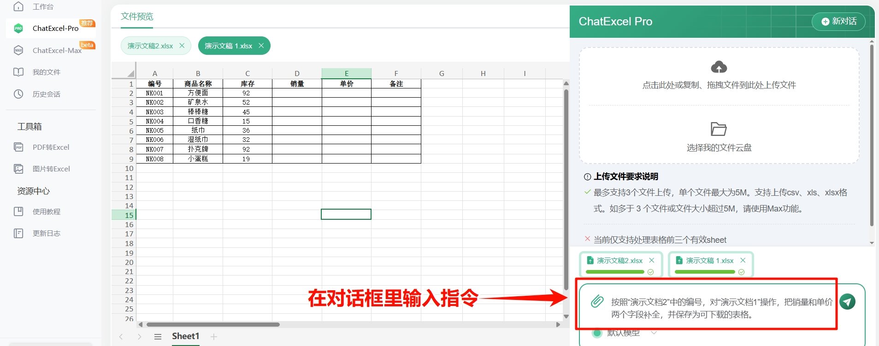Click the paperclip attachment icon
The image size is (879, 346).
pyautogui.click(x=597, y=302)
